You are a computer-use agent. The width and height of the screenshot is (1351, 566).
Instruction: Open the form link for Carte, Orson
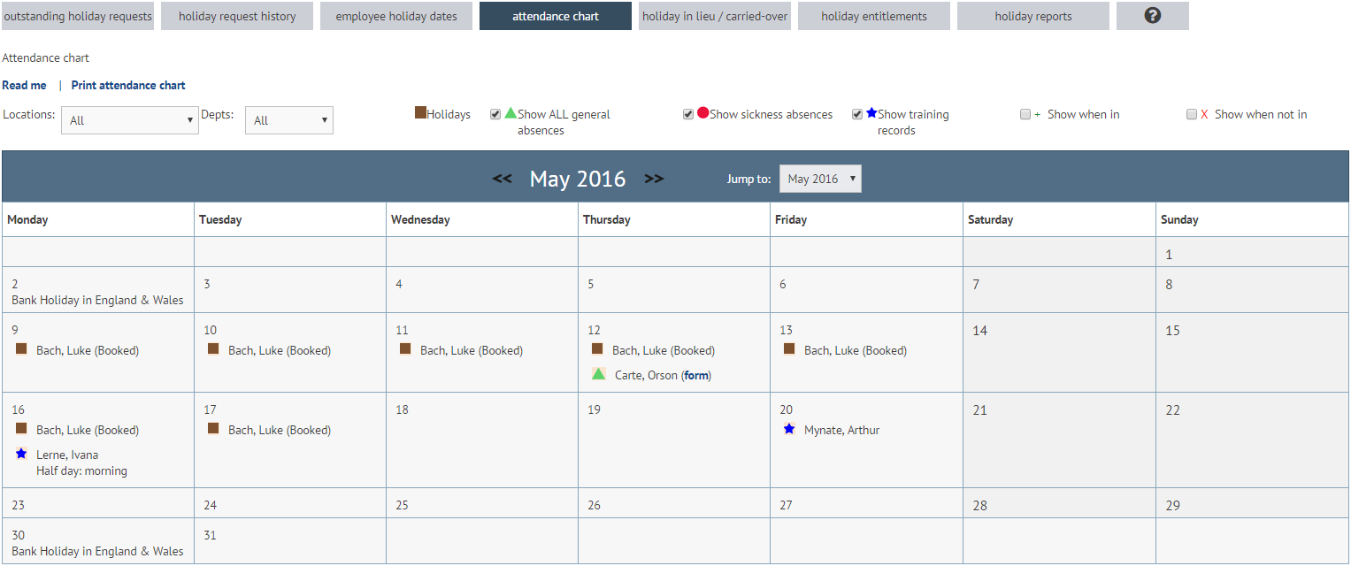click(x=695, y=374)
